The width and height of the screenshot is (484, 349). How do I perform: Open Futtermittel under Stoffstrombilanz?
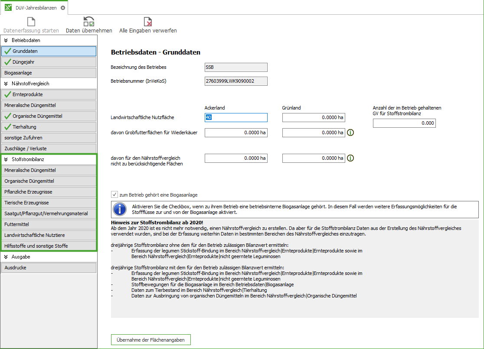[49, 224]
